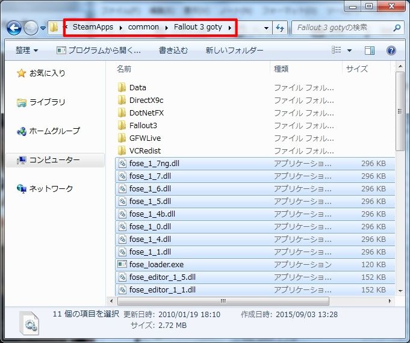Image resolution: width=410 pixels, height=343 pixels.
Task: Click プログラムから開く toolbar button
Action: tap(99, 50)
